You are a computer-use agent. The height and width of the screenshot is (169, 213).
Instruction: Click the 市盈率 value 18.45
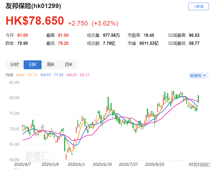click(x=149, y=35)
